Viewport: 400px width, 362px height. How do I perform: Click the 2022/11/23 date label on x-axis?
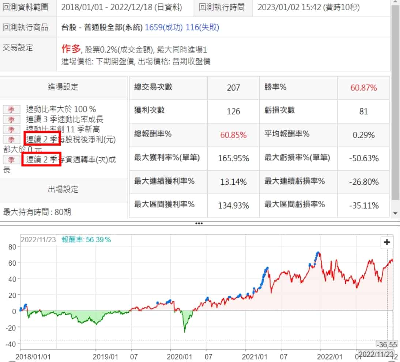pyautogui.click(x=376, y=354)
